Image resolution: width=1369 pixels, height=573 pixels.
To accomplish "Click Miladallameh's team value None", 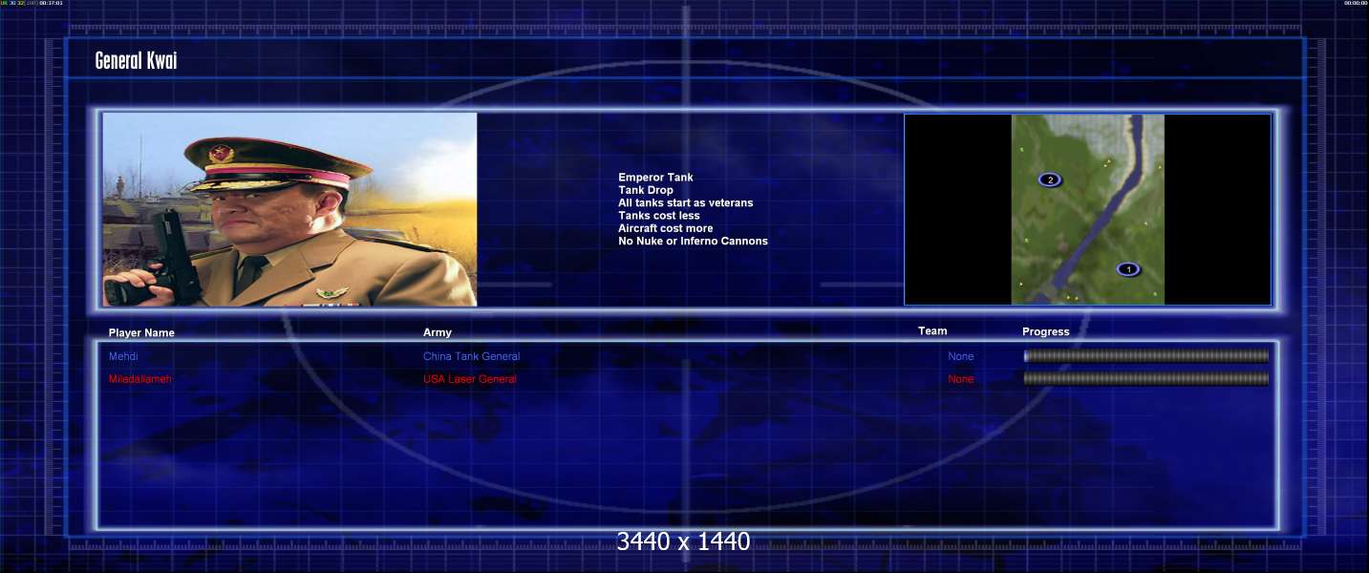I will (961, 379).
